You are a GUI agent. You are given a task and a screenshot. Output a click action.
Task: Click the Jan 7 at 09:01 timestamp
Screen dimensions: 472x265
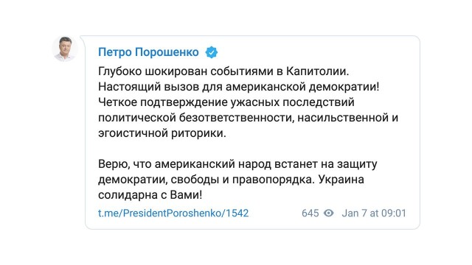point(374,213)
